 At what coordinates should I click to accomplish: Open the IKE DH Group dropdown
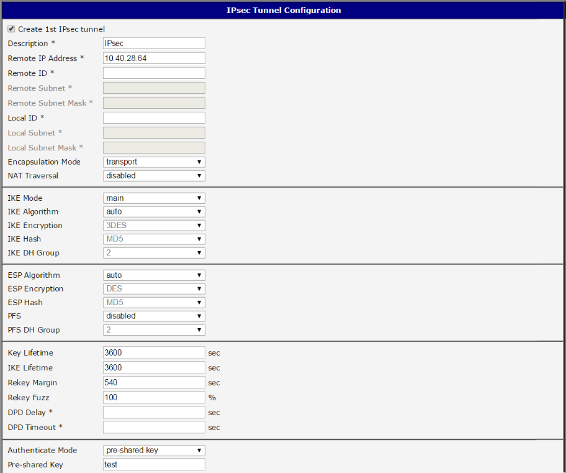tap(154, 253)
